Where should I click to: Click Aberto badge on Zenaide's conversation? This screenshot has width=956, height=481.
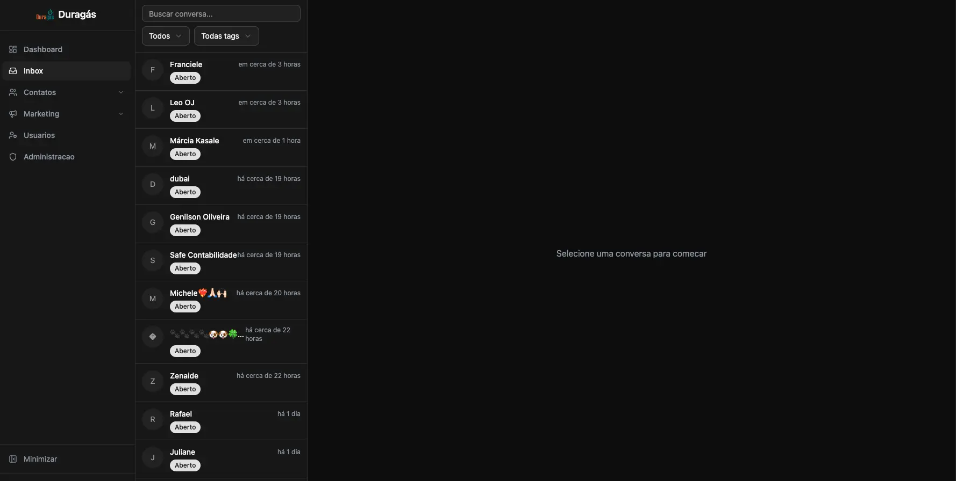pyautogui.click(x=185, y=389)
